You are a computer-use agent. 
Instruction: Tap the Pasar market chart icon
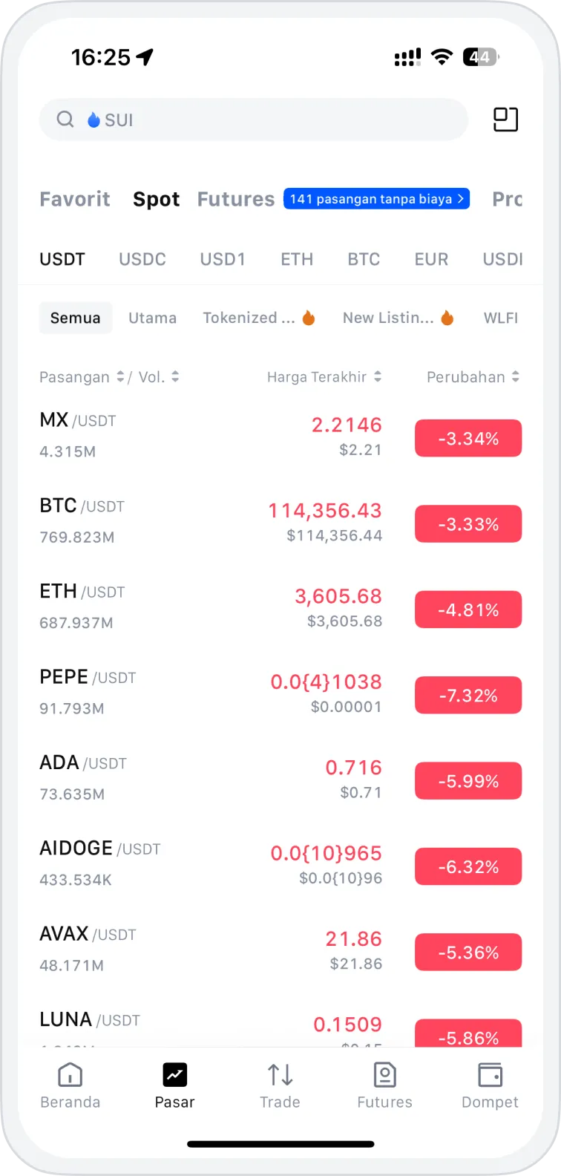174,1075
